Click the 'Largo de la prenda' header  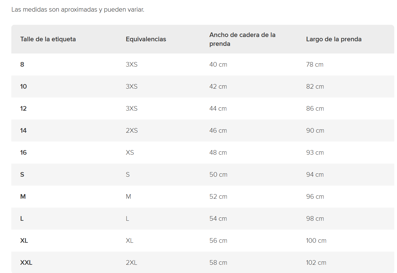(x=334, y=39)
